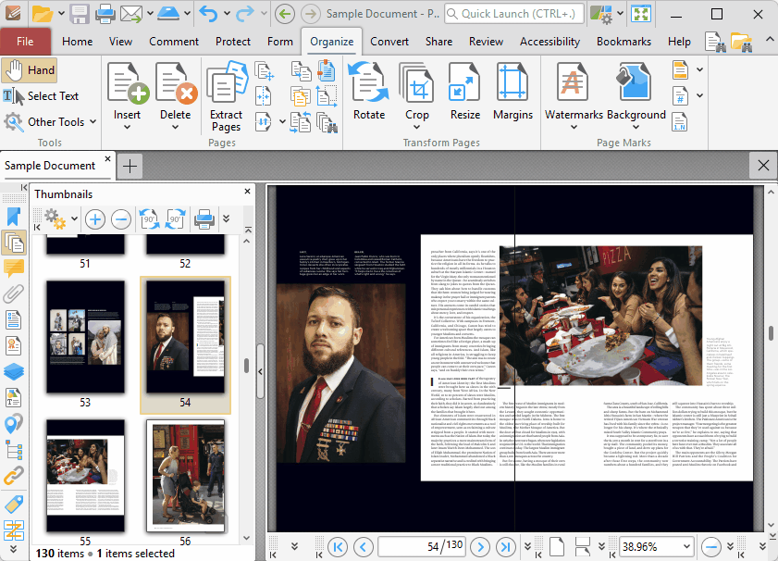The image size is (778, 561).
Task: Jump to the last page
Action: tap(506, 546)
